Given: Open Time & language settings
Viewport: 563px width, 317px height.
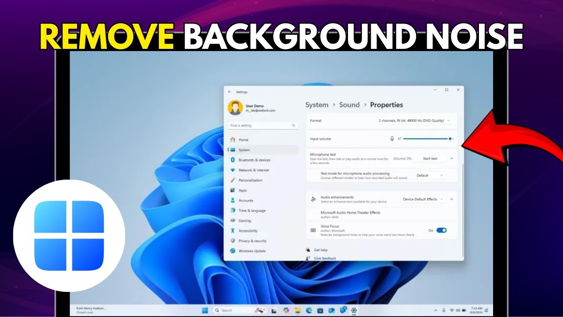Looking at the screenshot, I should point(263,210).
